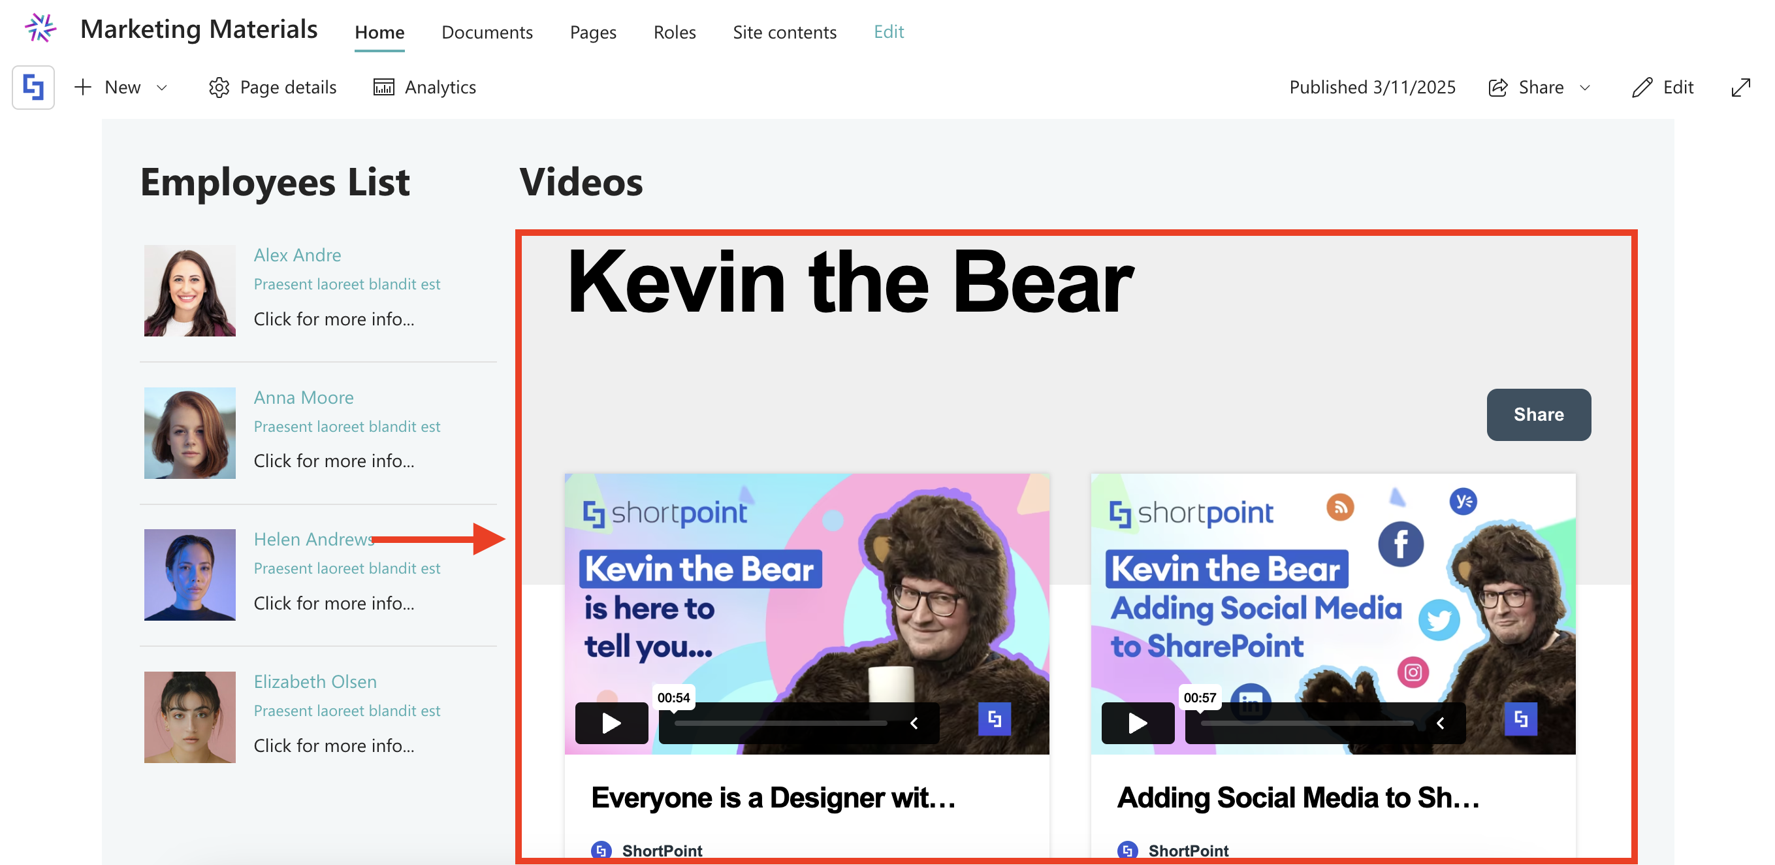Click the ShortPoint logo icon in toolbar

pyautogui.click(x=33, y=88)
